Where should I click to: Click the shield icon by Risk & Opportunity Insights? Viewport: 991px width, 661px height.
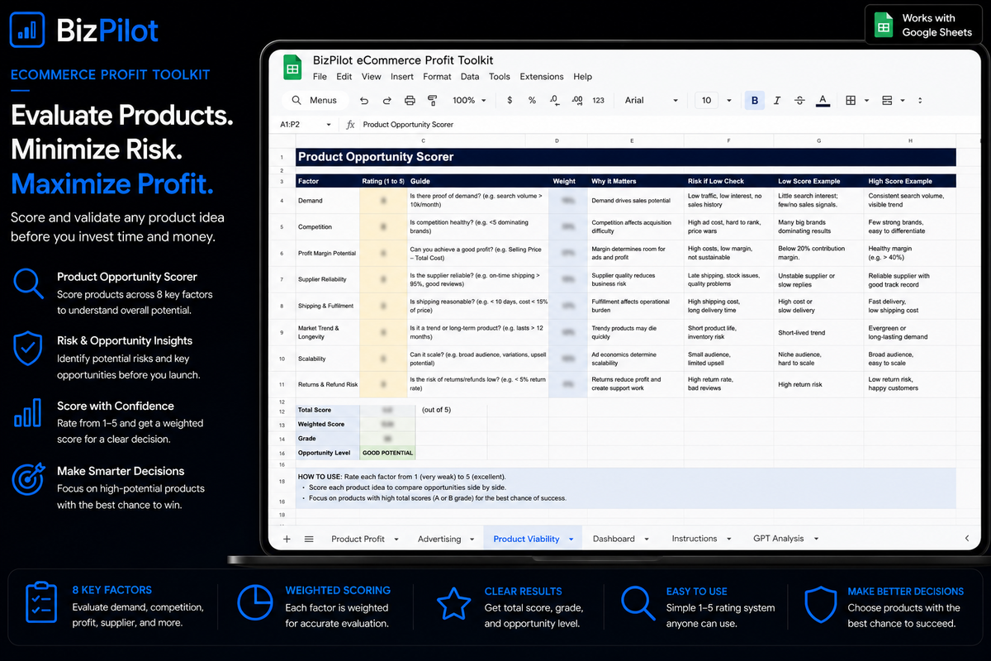tap(29, 349)
